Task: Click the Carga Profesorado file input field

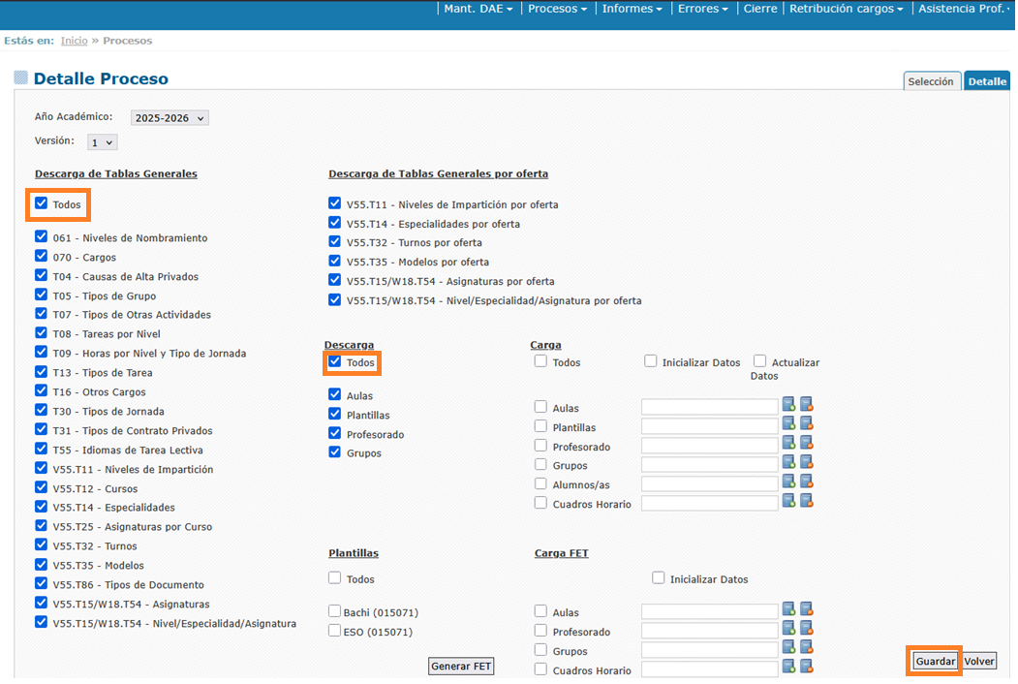Action: [710, 446]
